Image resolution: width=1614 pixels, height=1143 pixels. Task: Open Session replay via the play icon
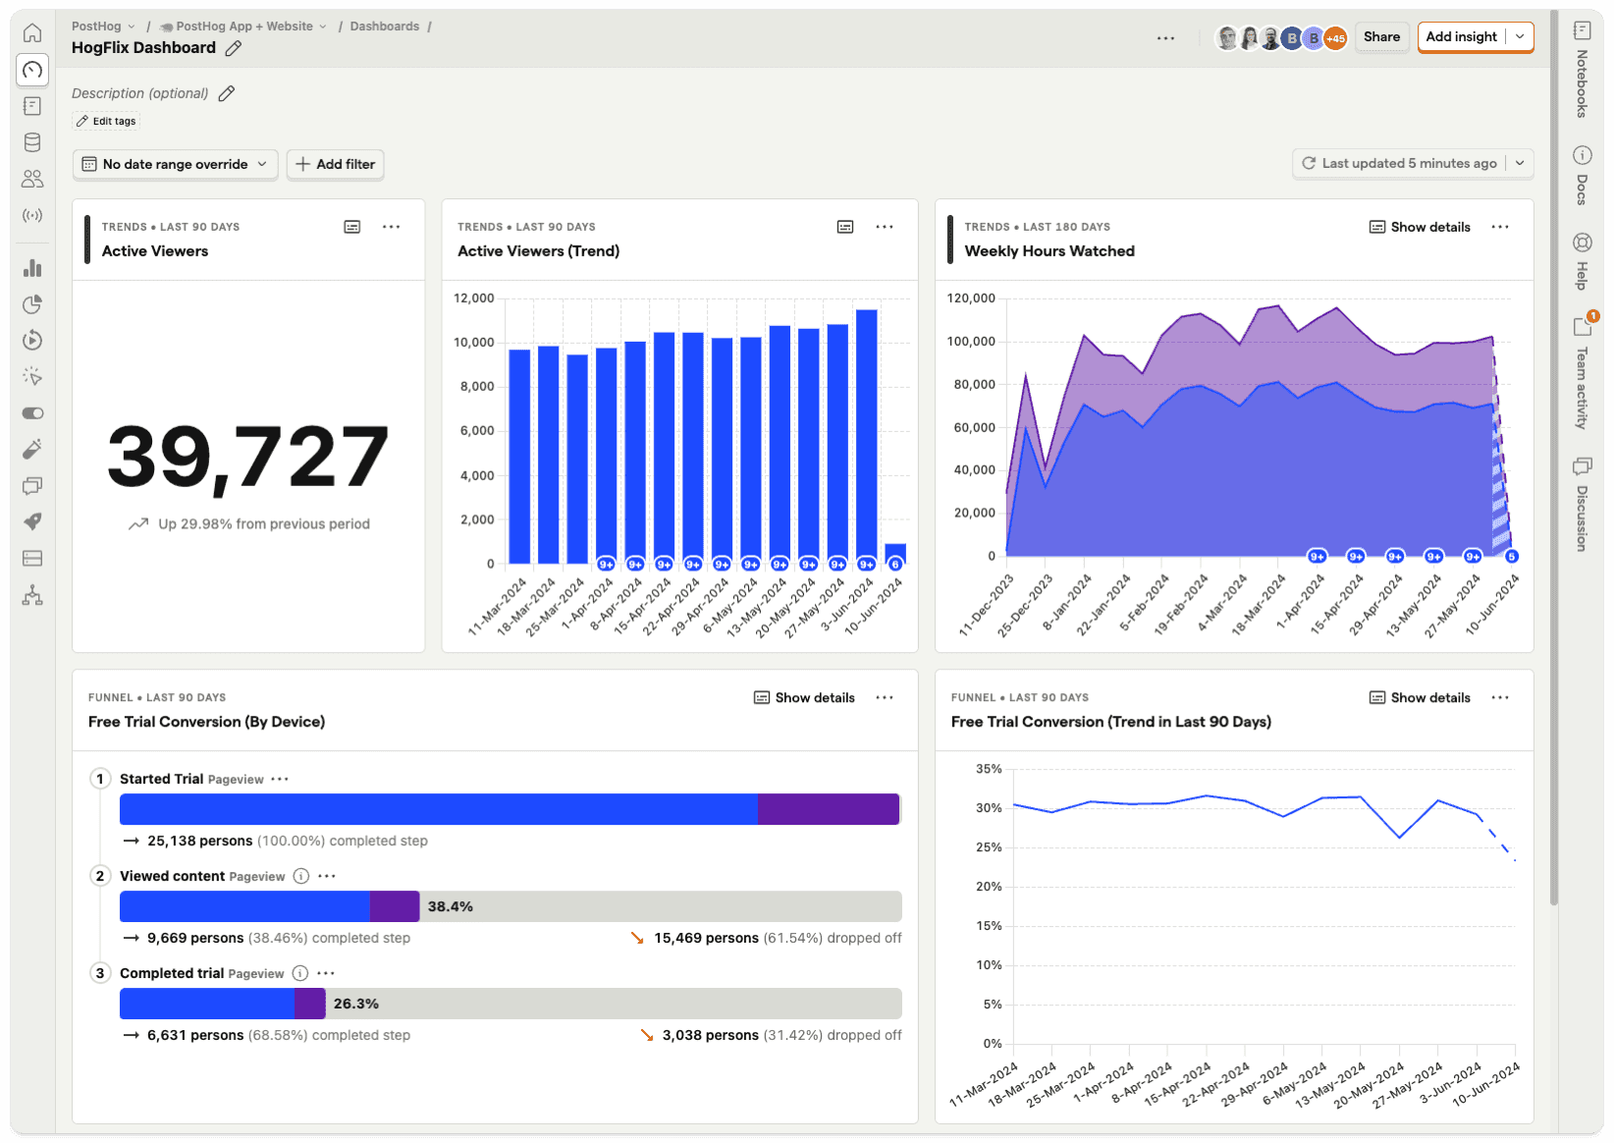[x=32, y=341]
